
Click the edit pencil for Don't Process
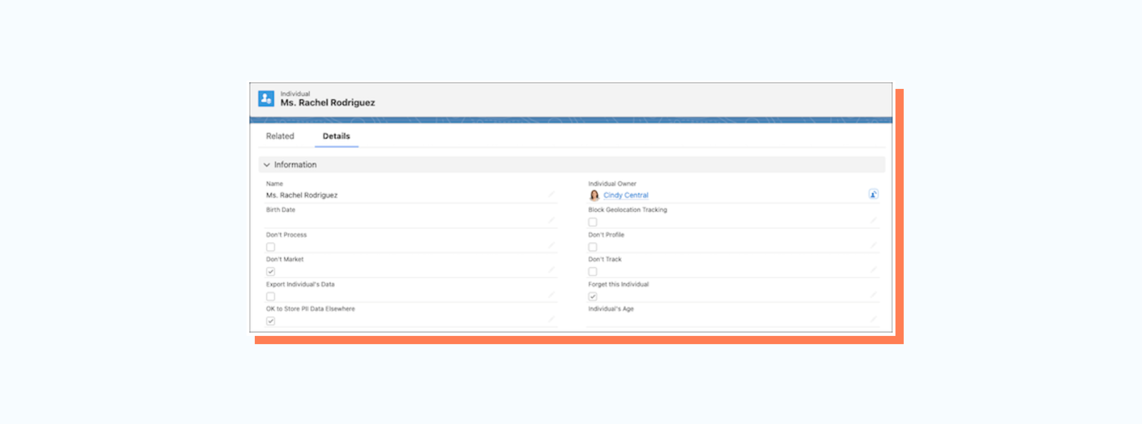[551, 245]
